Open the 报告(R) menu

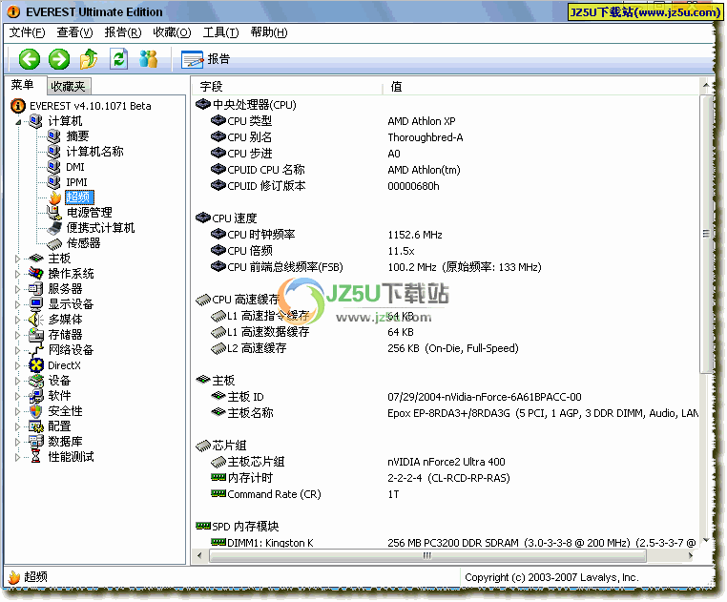(123, 32)
